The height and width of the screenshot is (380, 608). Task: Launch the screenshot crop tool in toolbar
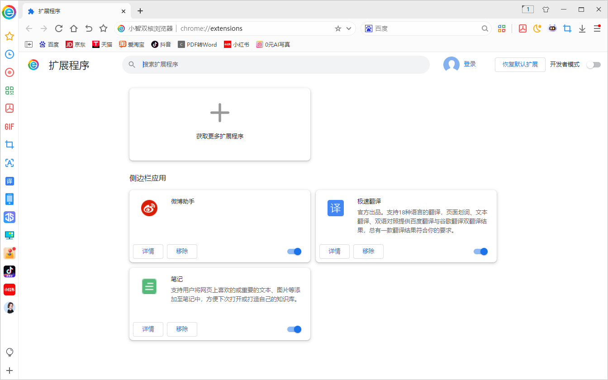567,28
